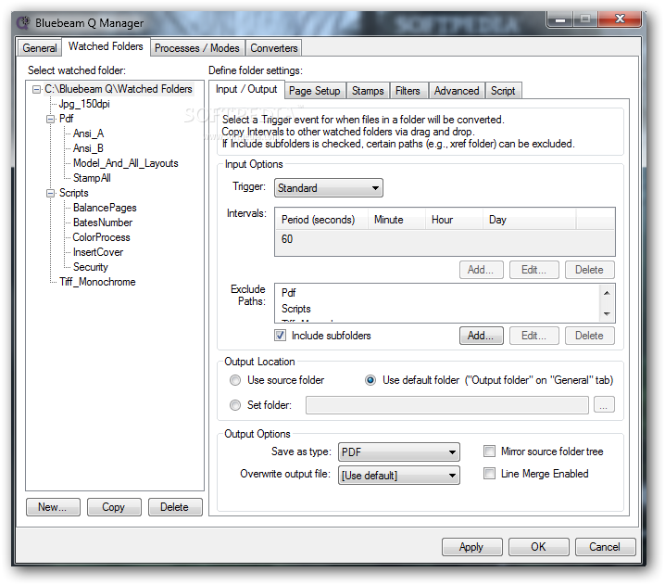Switch to the Advanced tab
The height and width of the screenshot is (585, 665).
point(457,91)
